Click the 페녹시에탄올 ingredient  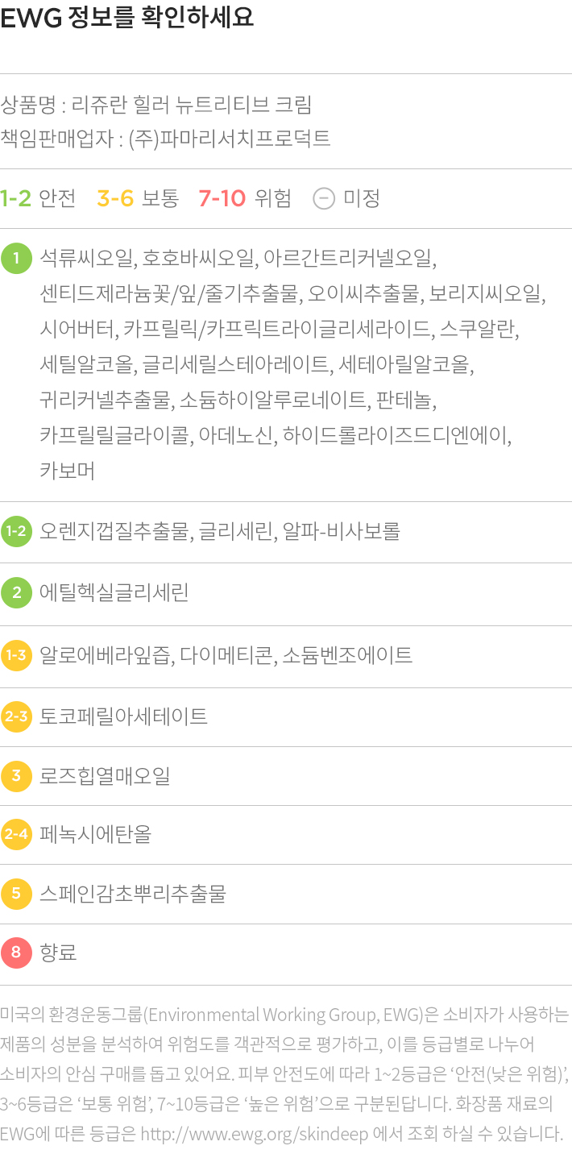click(95, 834)
